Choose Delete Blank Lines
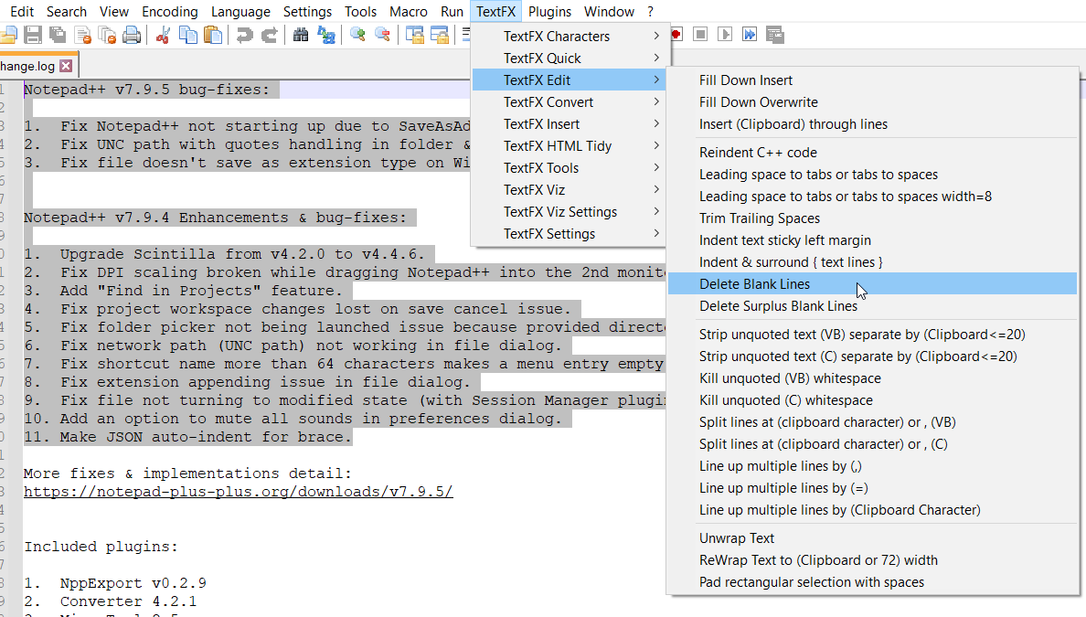 (x=873, y=284)
